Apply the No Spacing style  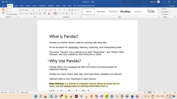click(101, 12)
